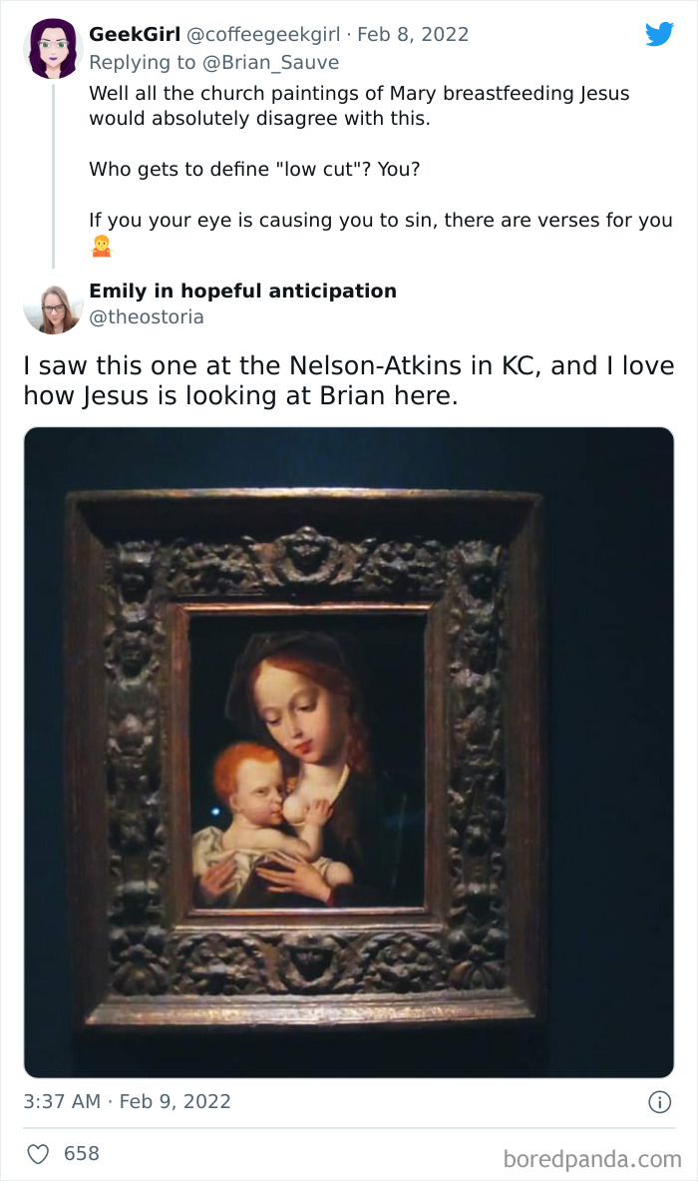Viewport: 698px width, 1181px height.
Task: Select GeekGirl's reply text about church paintings
Action: click(359, 105)
